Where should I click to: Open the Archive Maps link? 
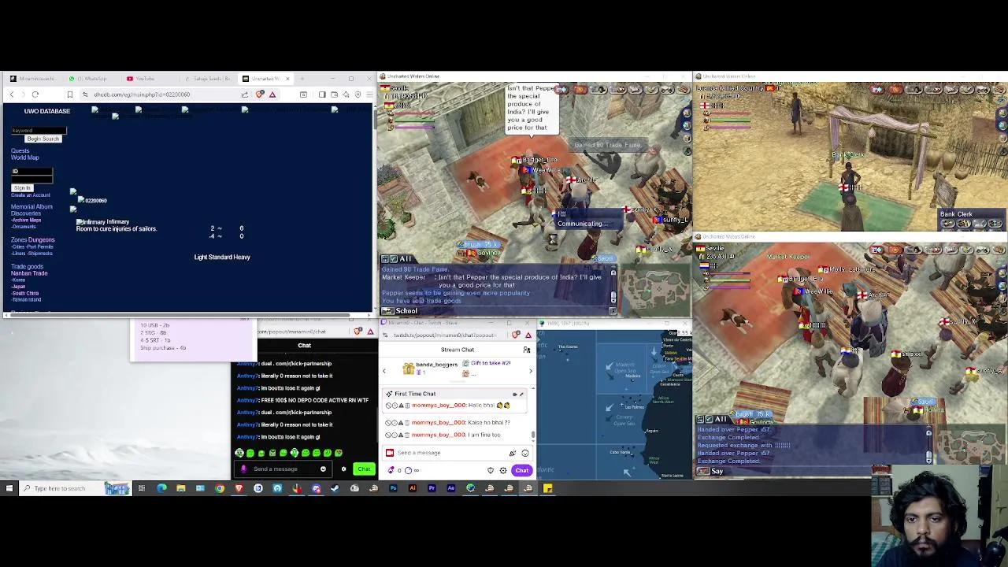click(27, 220)
